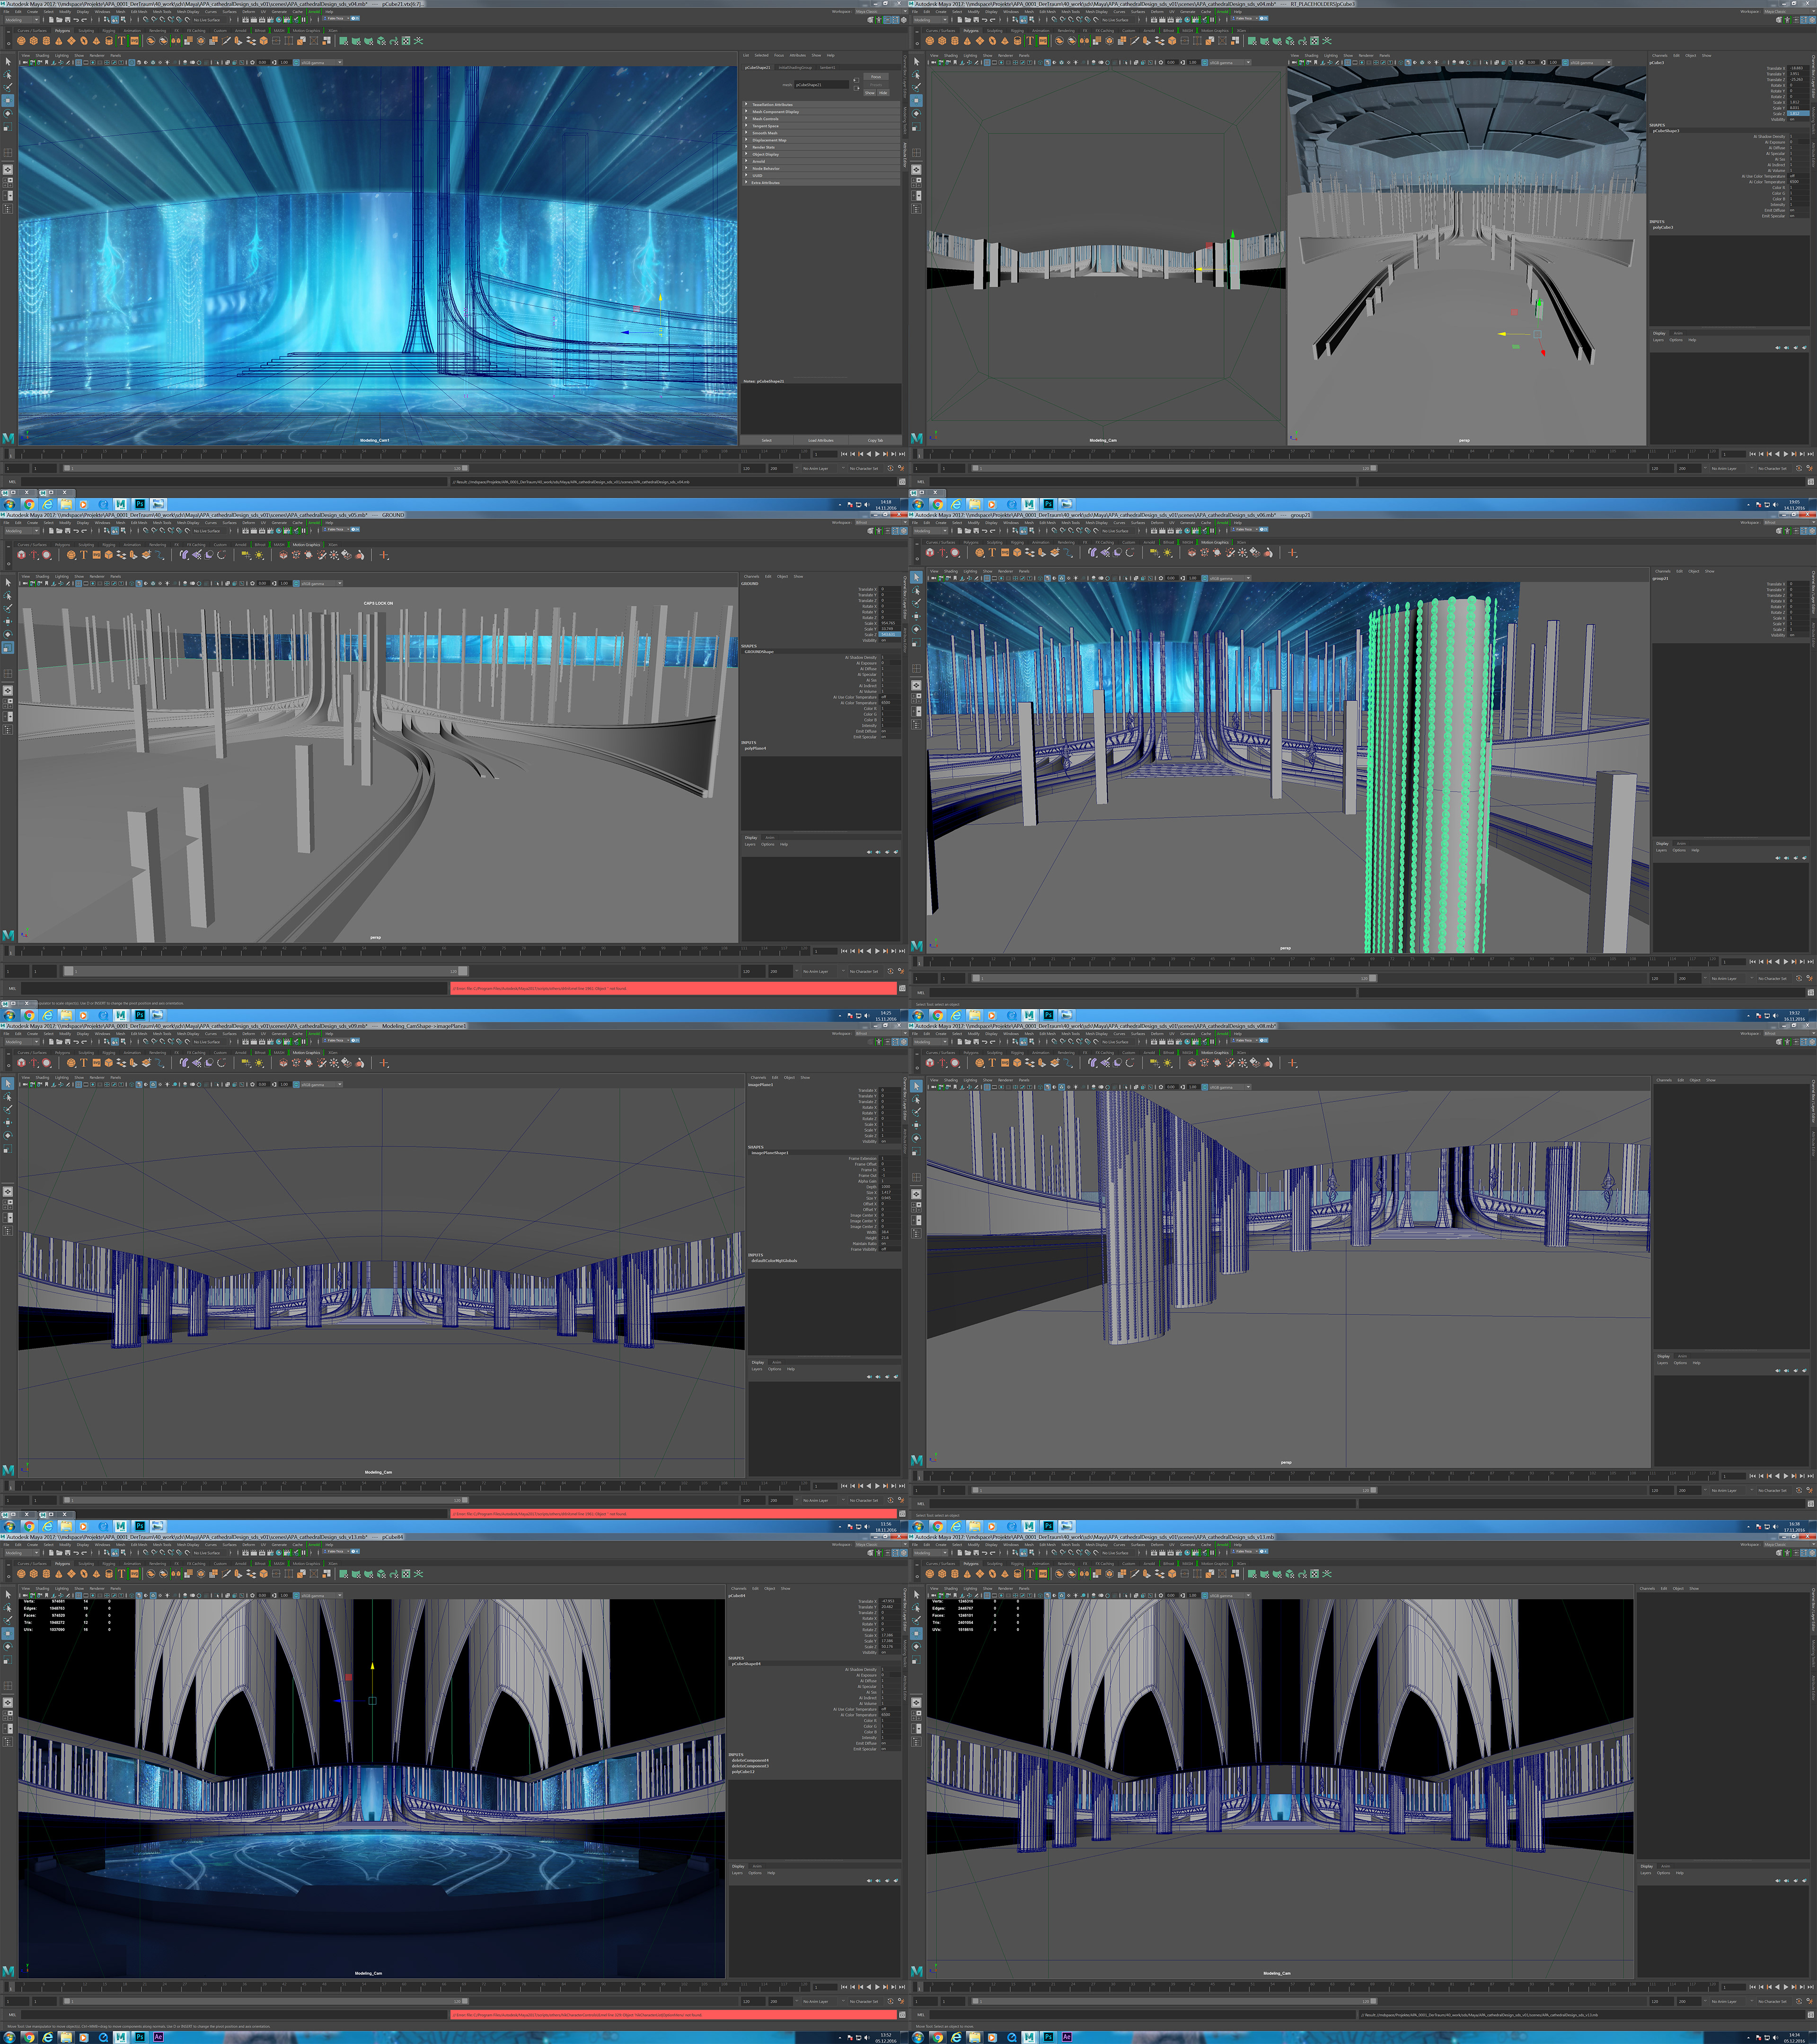1817x2044 pixels.
Task: Click Copy Tab button
Action: pos(876,441)
